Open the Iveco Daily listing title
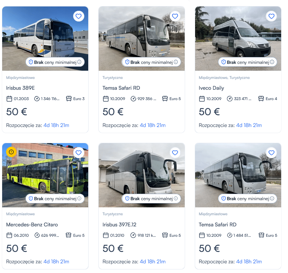 211,88
